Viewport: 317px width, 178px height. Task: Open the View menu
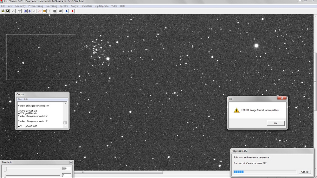point(10,6)
